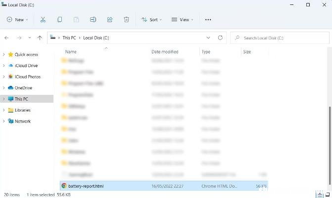Sort by the Type column header
The image size is (332, 198).
click(206, 51)
